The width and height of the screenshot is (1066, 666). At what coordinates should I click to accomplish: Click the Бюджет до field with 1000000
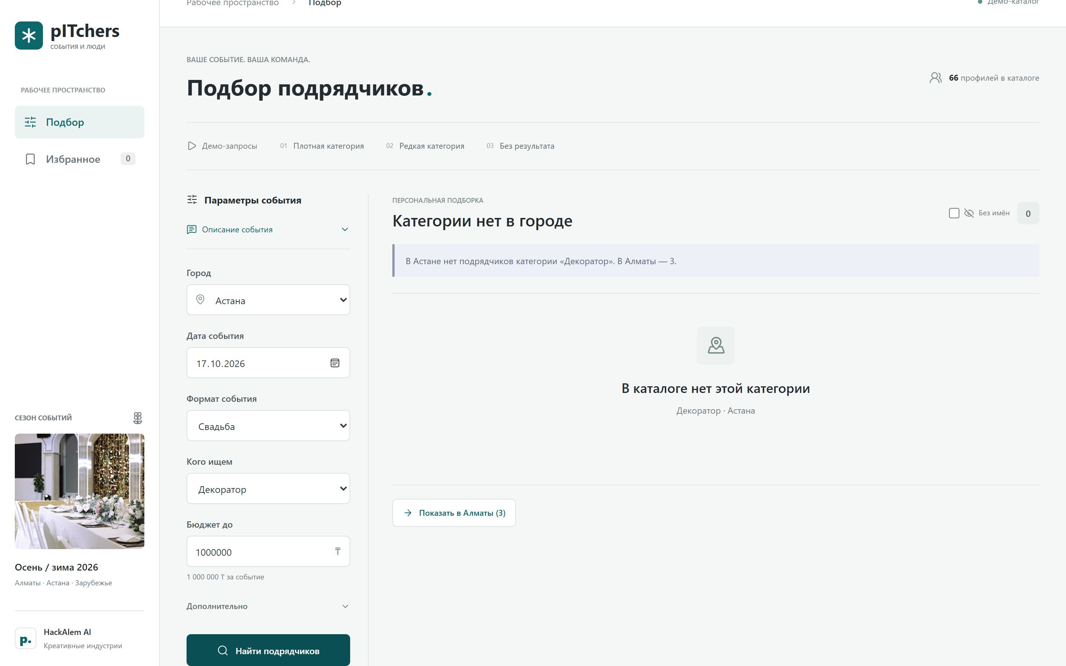pyautogui.click(x=268, y=551)
